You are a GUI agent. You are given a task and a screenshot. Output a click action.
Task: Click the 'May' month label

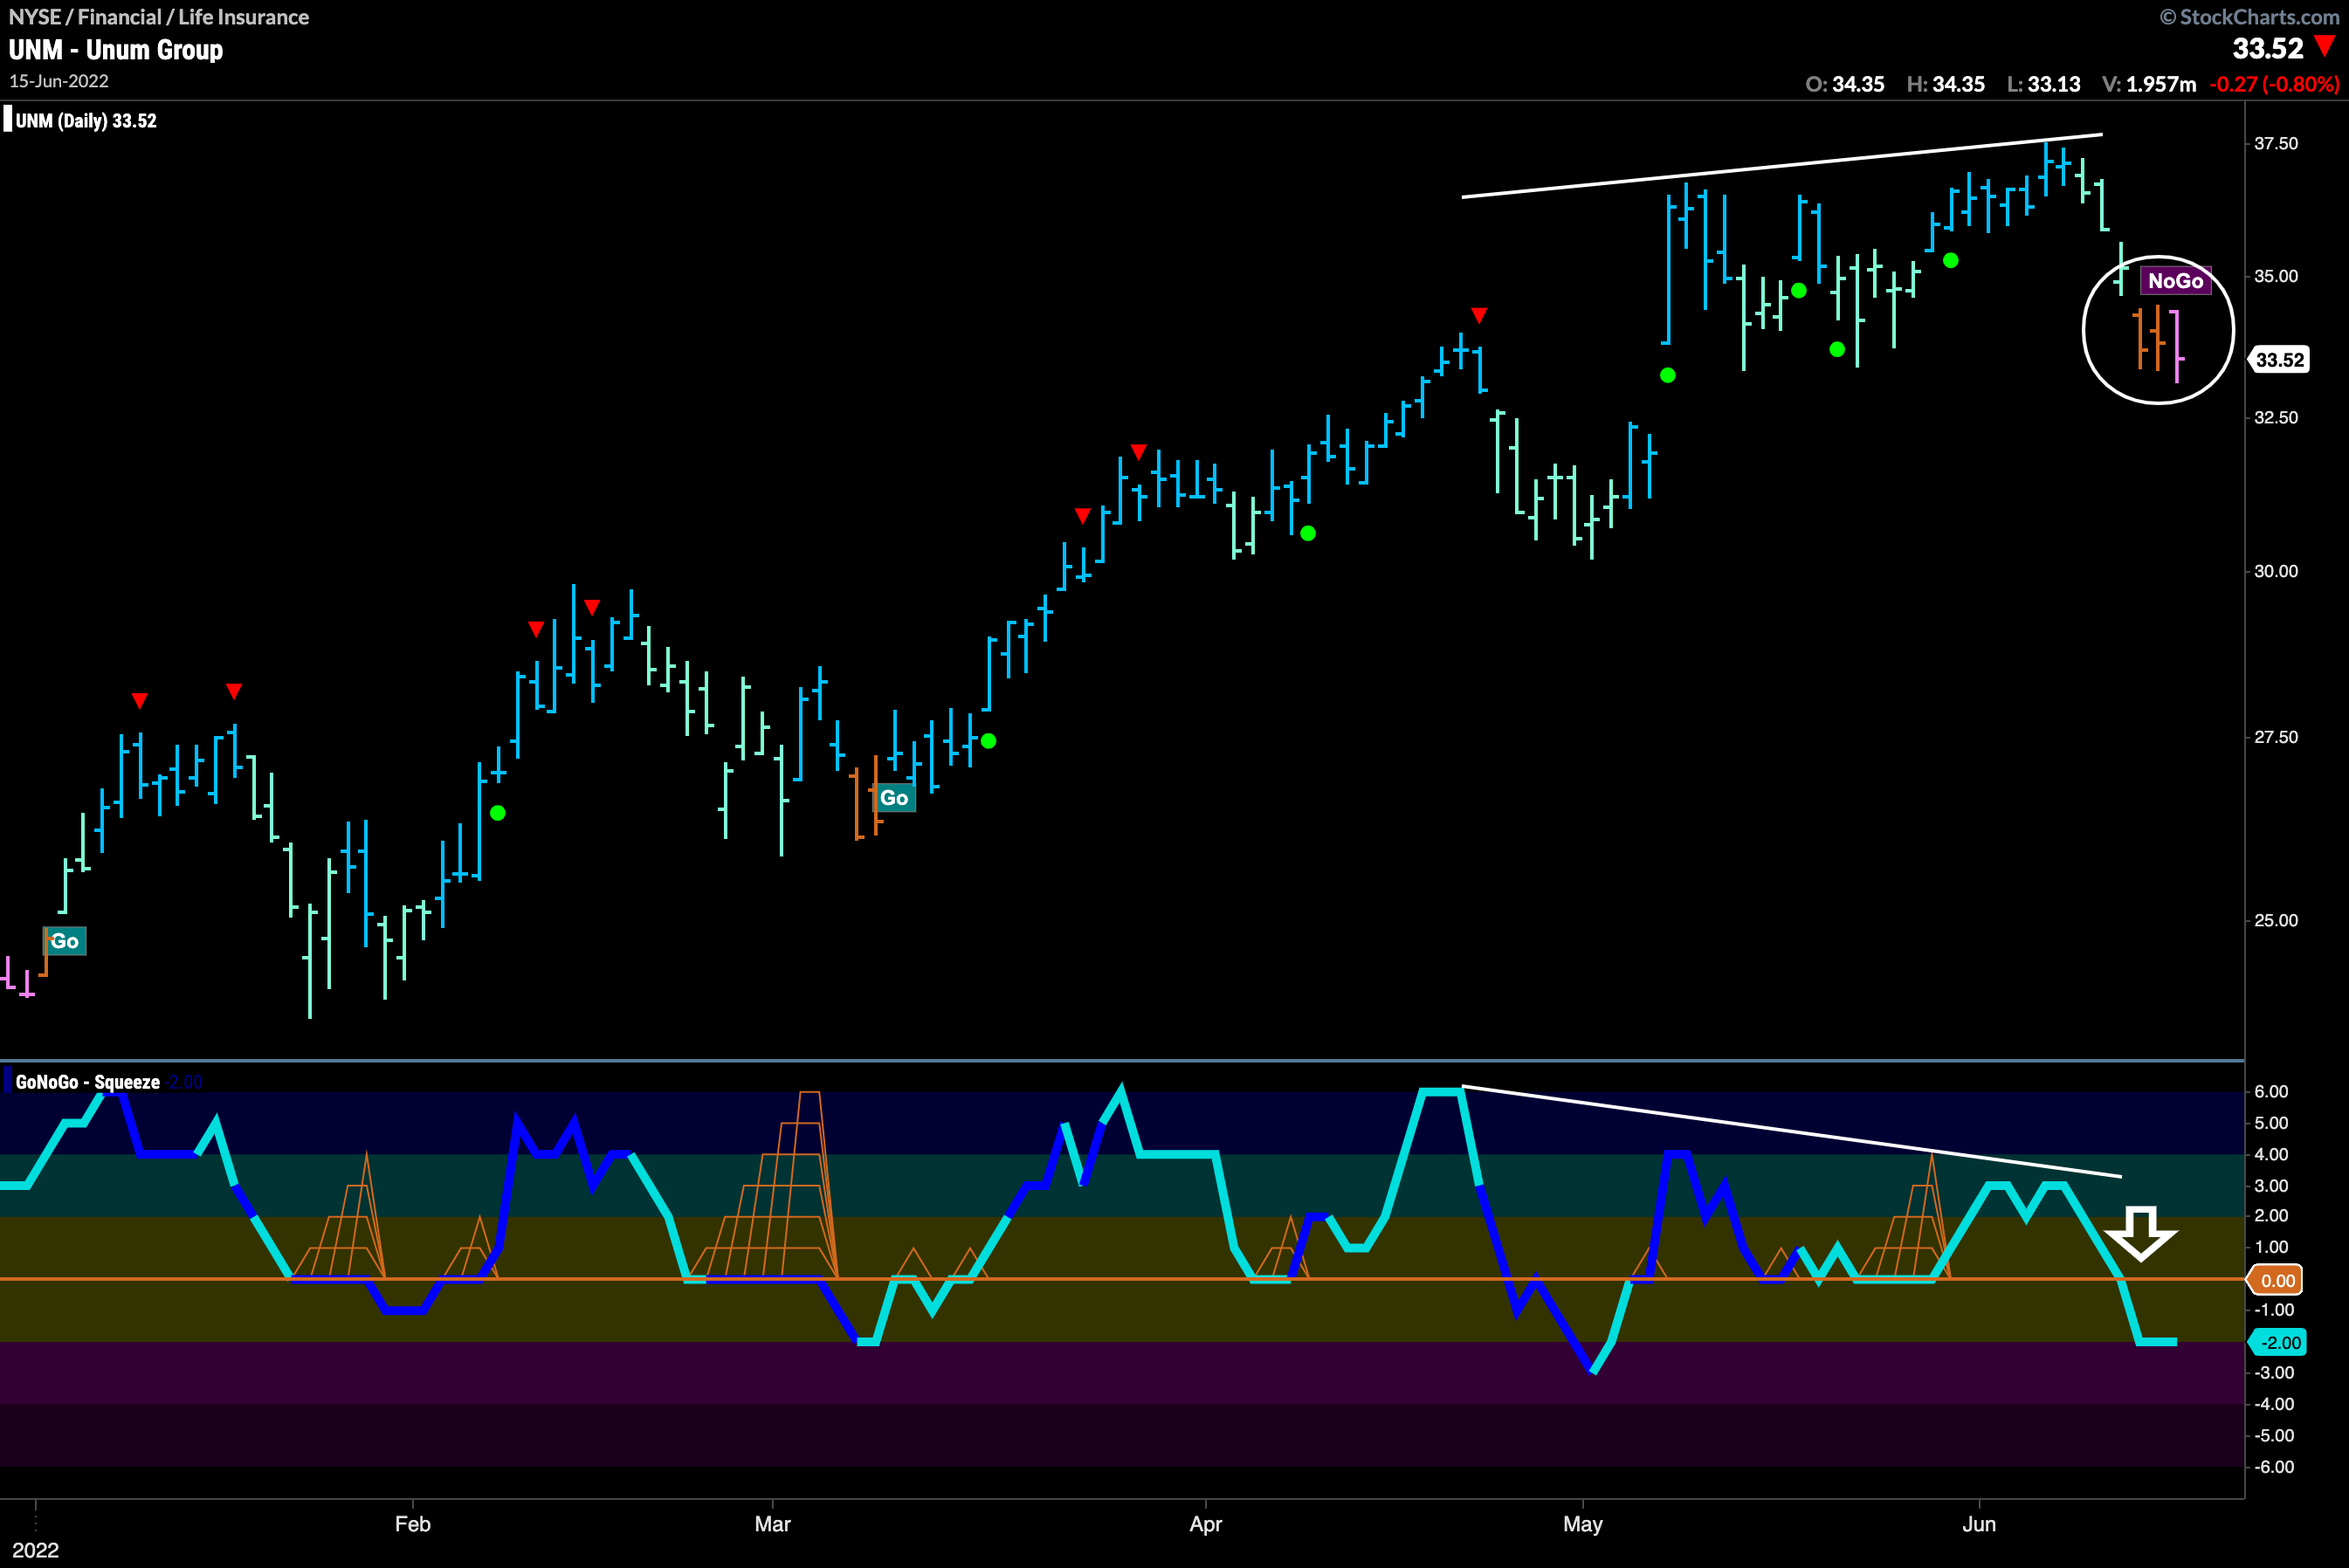pos(1582,1524)
